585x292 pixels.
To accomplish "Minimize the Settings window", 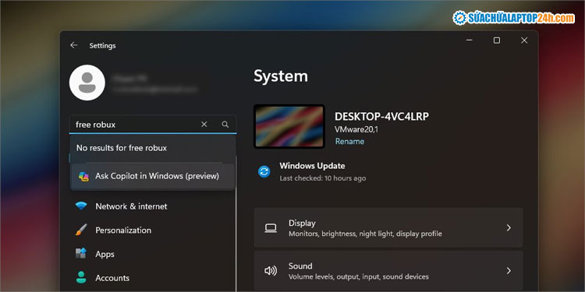I will pos(470,40).
